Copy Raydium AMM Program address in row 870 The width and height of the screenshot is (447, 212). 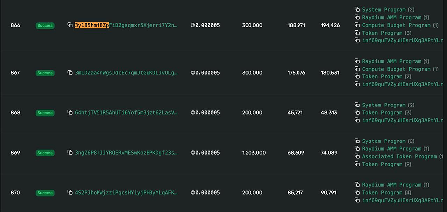357,185
